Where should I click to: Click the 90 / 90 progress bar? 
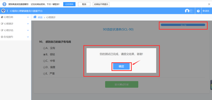(x=183, y=25)
